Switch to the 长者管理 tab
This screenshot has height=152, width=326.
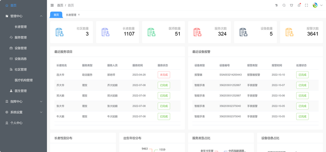coord(71,15)
